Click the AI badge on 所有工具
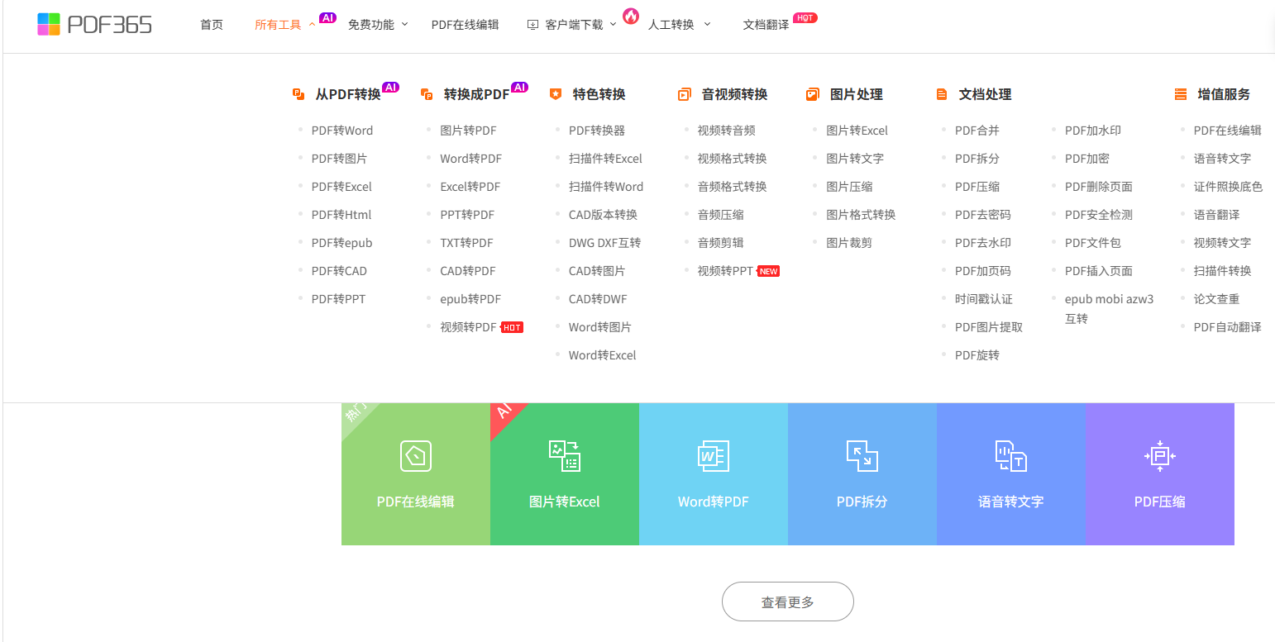Screen dimensions: 1275x642 click(327, 17)
